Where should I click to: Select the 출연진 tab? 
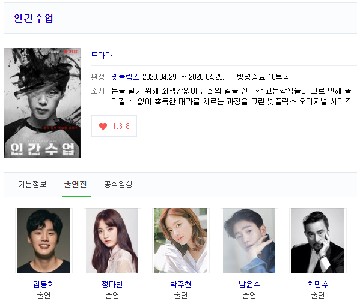75,184
